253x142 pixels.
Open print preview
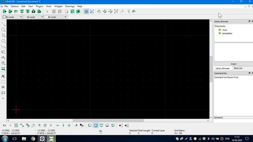39,11
